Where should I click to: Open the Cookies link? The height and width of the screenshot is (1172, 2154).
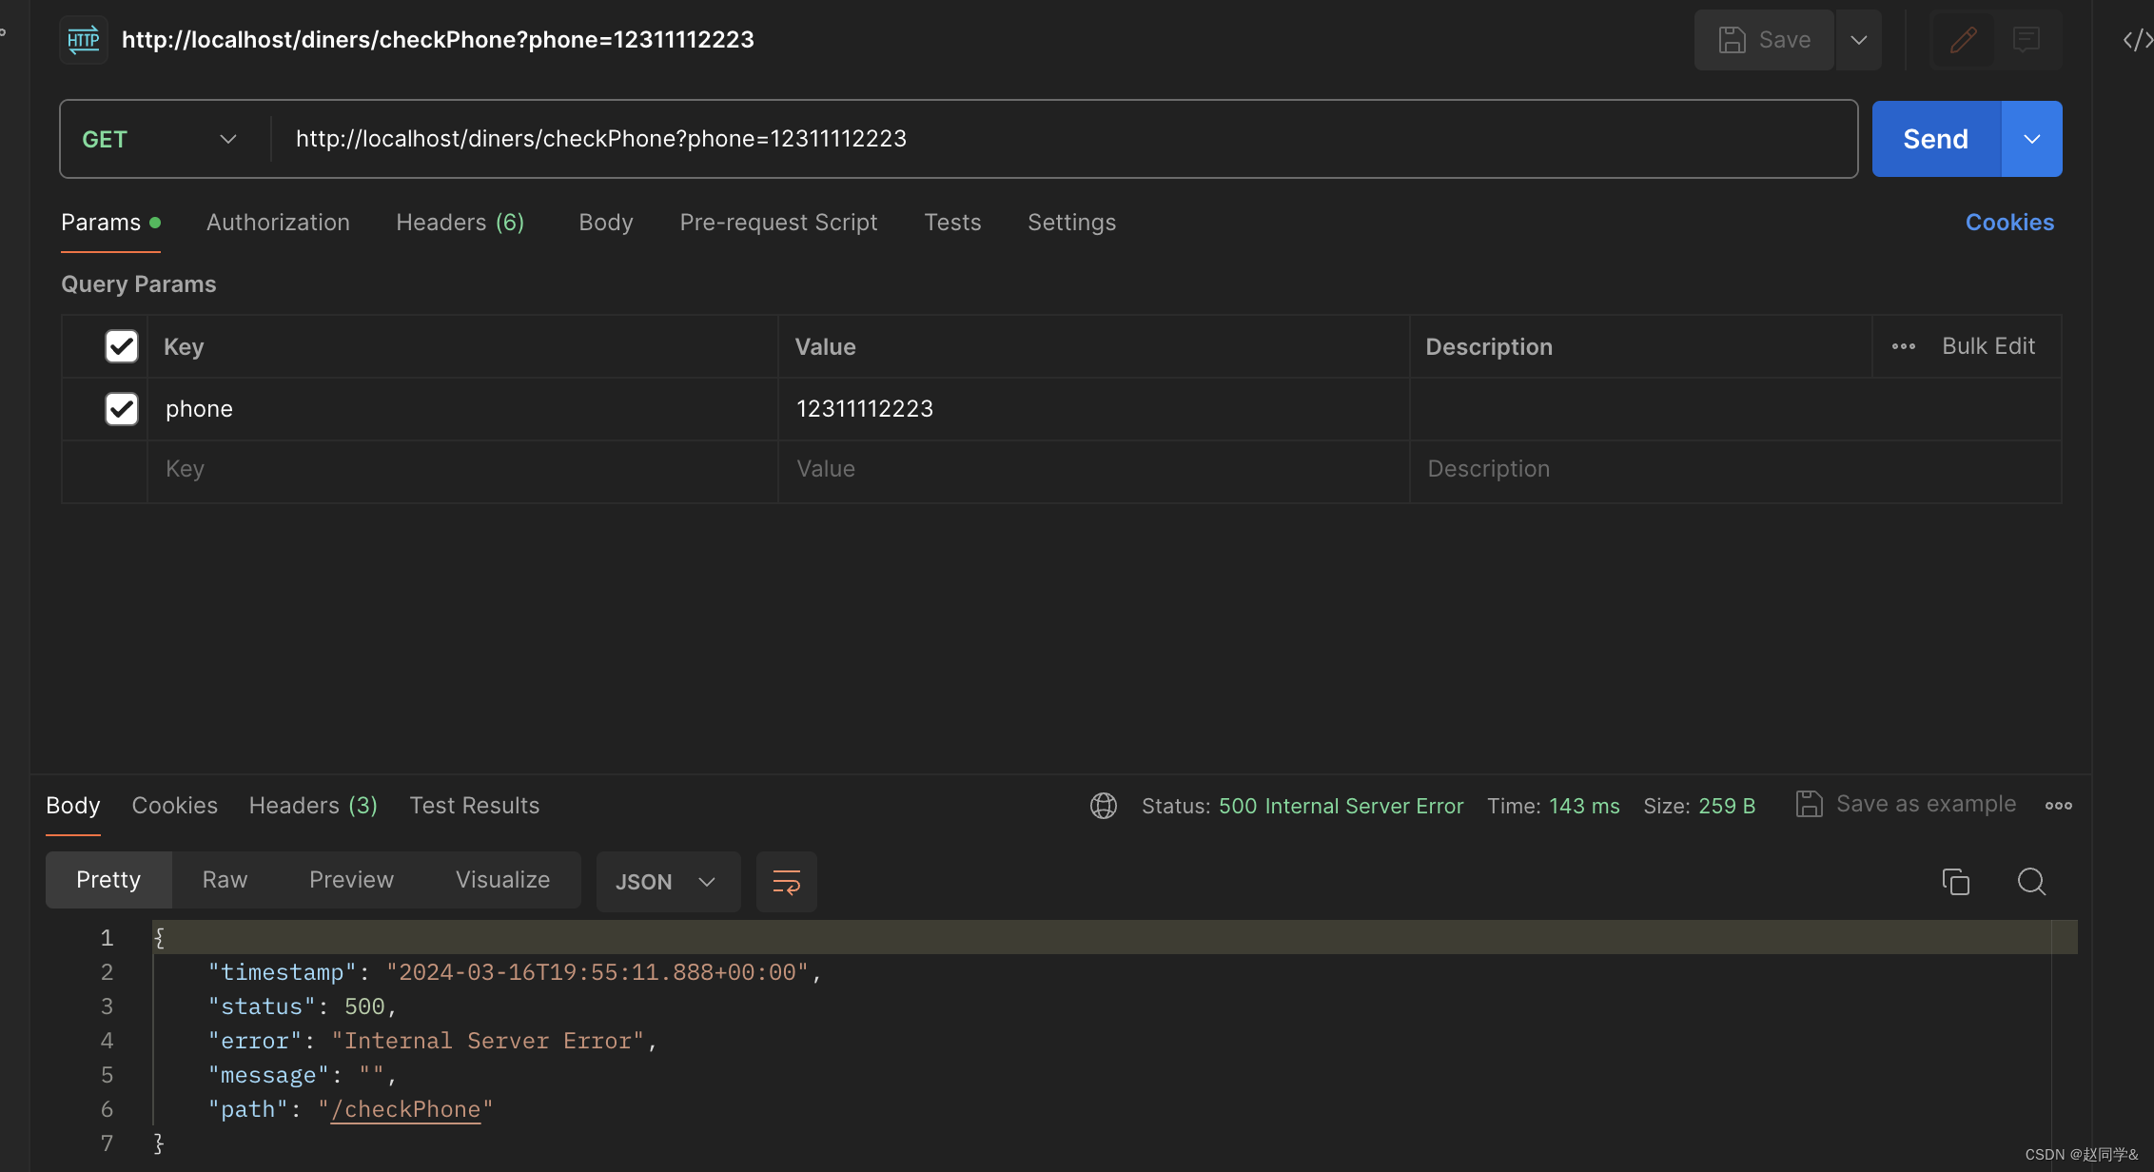click(2009, 223)
